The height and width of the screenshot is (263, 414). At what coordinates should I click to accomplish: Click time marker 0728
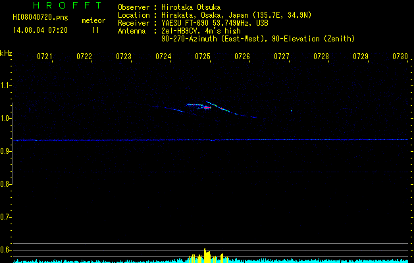point(321,57)
